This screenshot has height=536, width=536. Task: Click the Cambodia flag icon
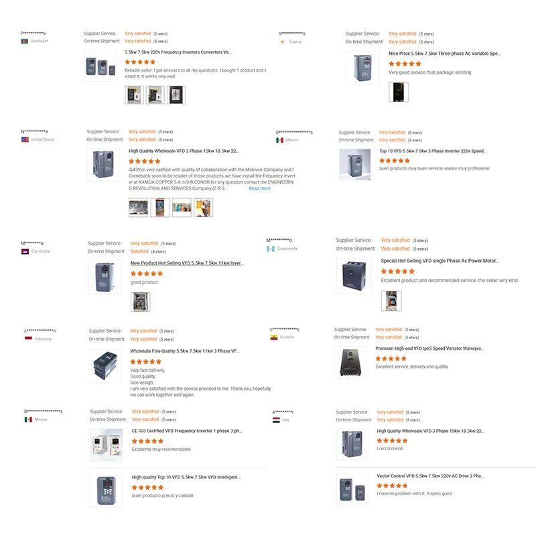[25, 251]
